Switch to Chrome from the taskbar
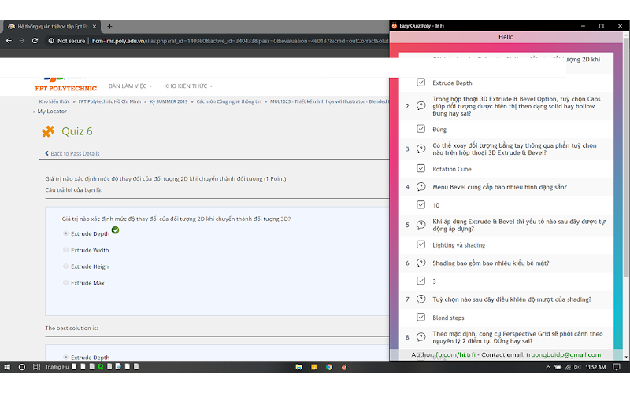 tap(329, 367)
